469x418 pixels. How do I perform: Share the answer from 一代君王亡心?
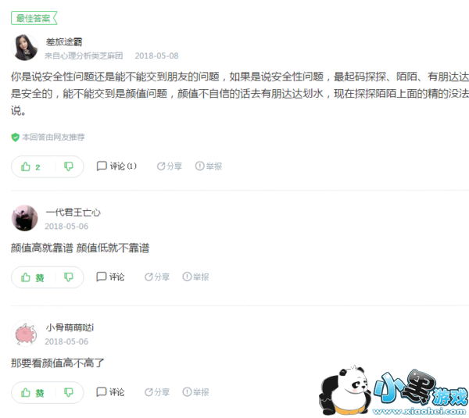click(157, 277)
